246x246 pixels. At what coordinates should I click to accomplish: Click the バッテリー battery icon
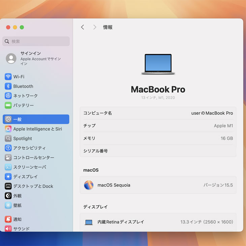pos(8,105)
